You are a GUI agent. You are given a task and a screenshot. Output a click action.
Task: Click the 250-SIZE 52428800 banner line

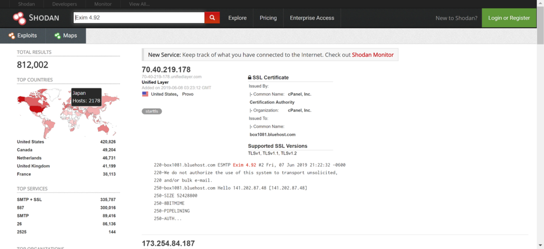(x=175, y=195)
